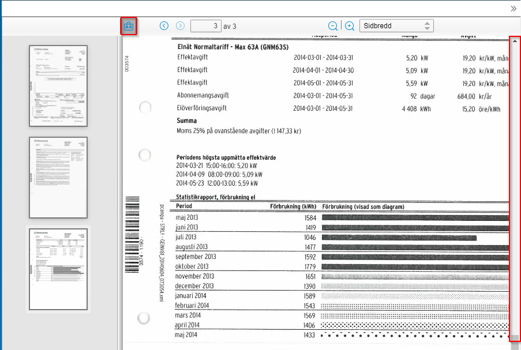
Task: Select the second invoice page thumbnail
Action: click(58, 177)
